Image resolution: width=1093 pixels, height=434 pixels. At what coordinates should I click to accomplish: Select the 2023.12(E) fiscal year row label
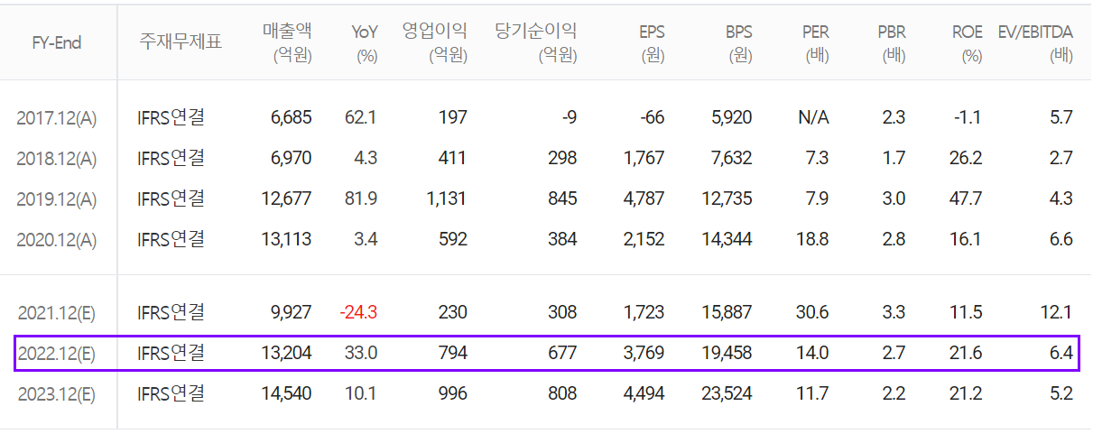click(x=57, y=394)
